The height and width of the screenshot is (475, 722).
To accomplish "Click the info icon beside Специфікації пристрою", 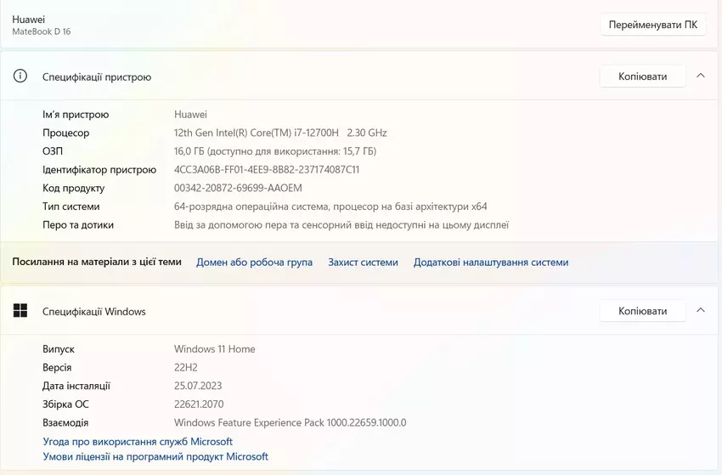I will tap(20, 76).
